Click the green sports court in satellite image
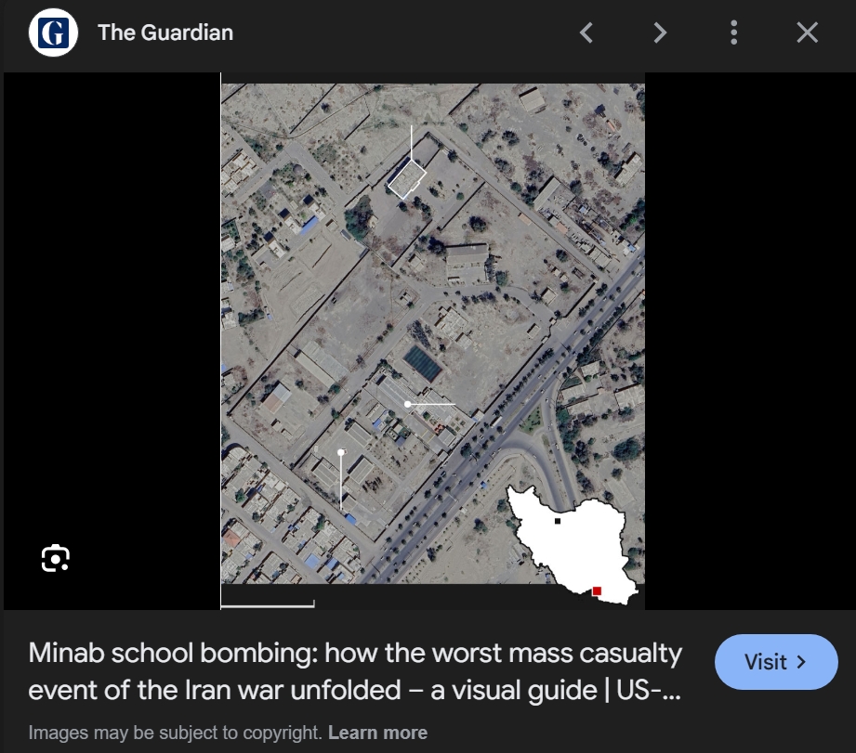This screenshot has height=753, width=856. coord(423,363)
